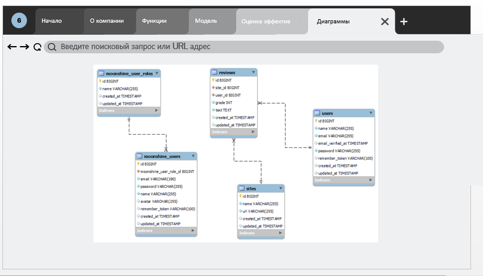Click the table icon in the sites header
Image resolution: width=483 pixels, height=276 pixels.
[x=242, y=189]
